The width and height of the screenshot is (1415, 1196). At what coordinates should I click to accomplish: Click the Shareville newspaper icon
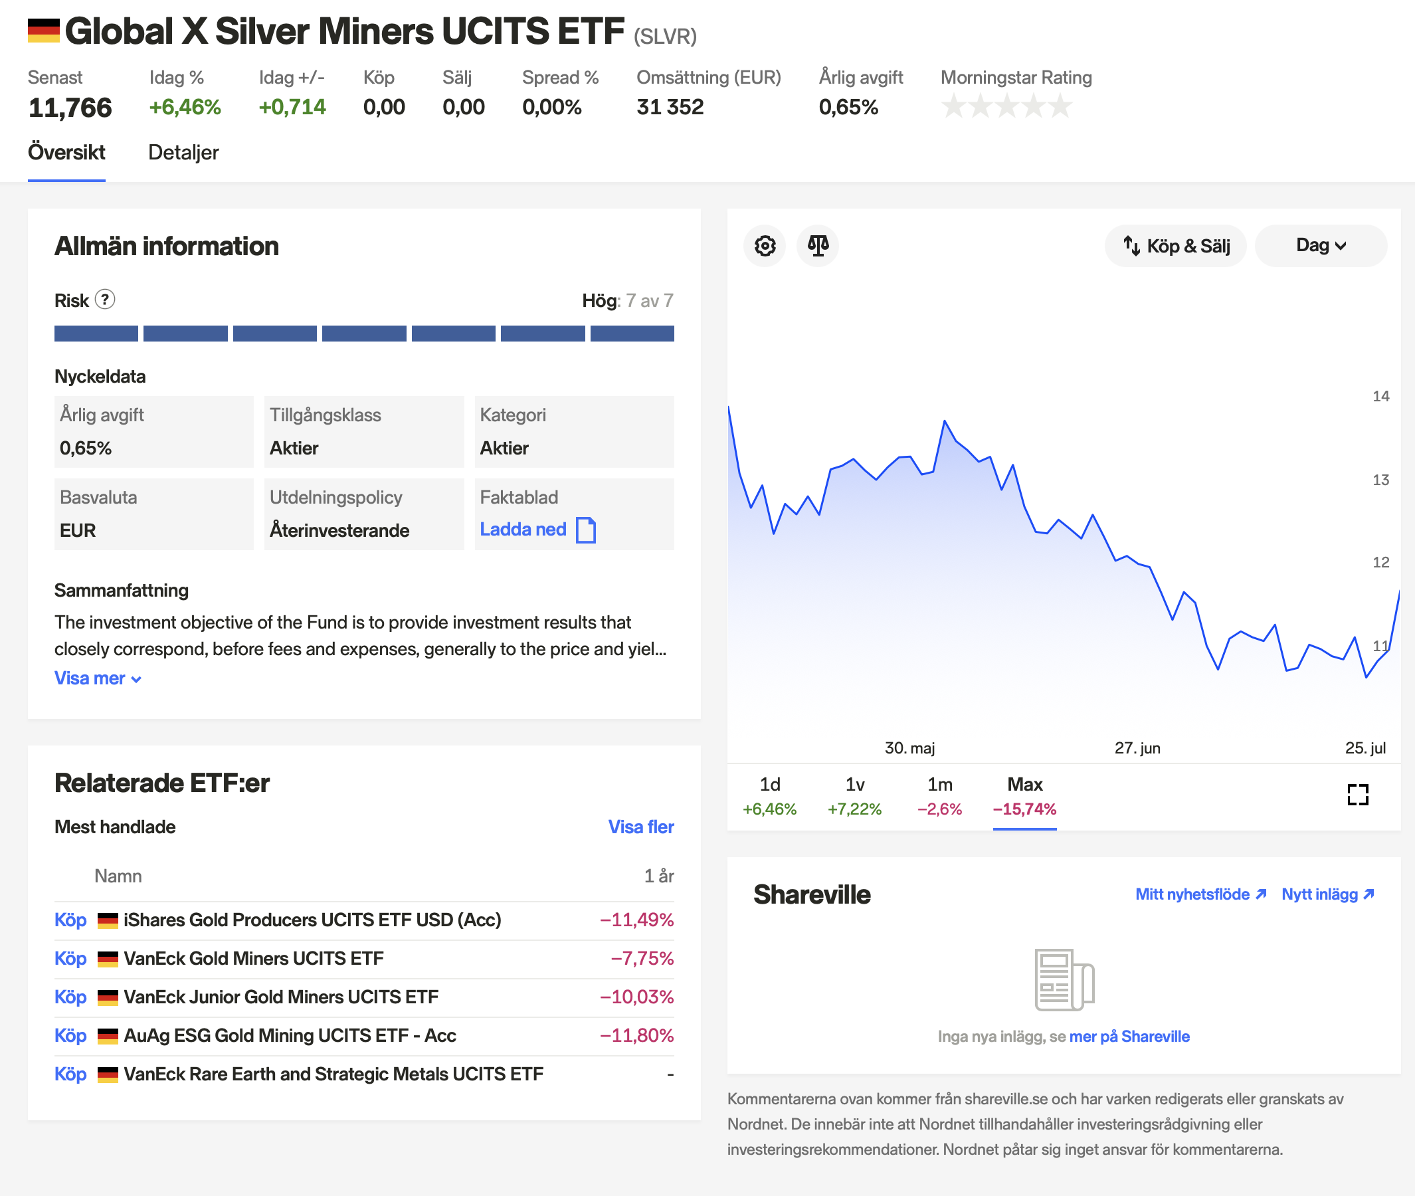click(1063, 979)
